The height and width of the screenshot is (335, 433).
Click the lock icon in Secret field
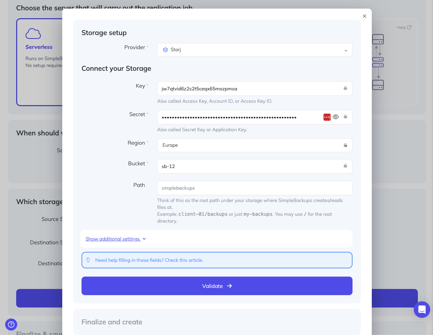pos(345,117)
